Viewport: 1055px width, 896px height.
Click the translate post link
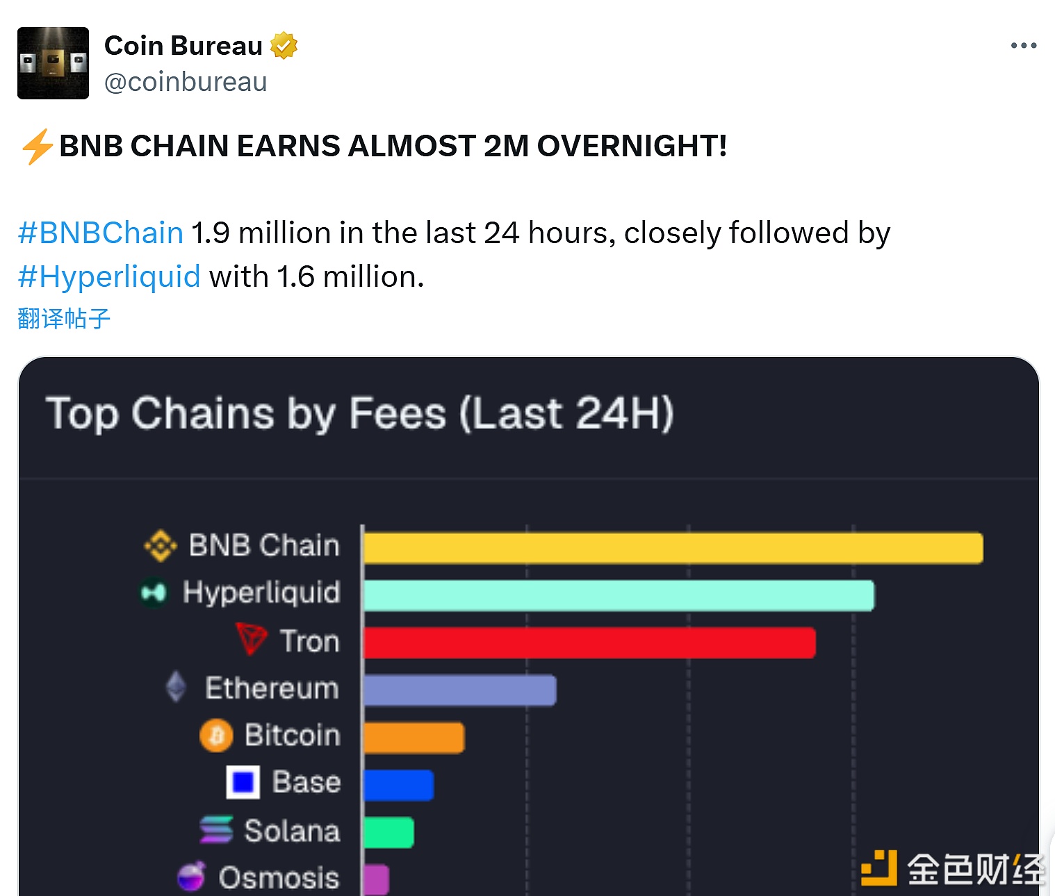click(x=64, y=319)
